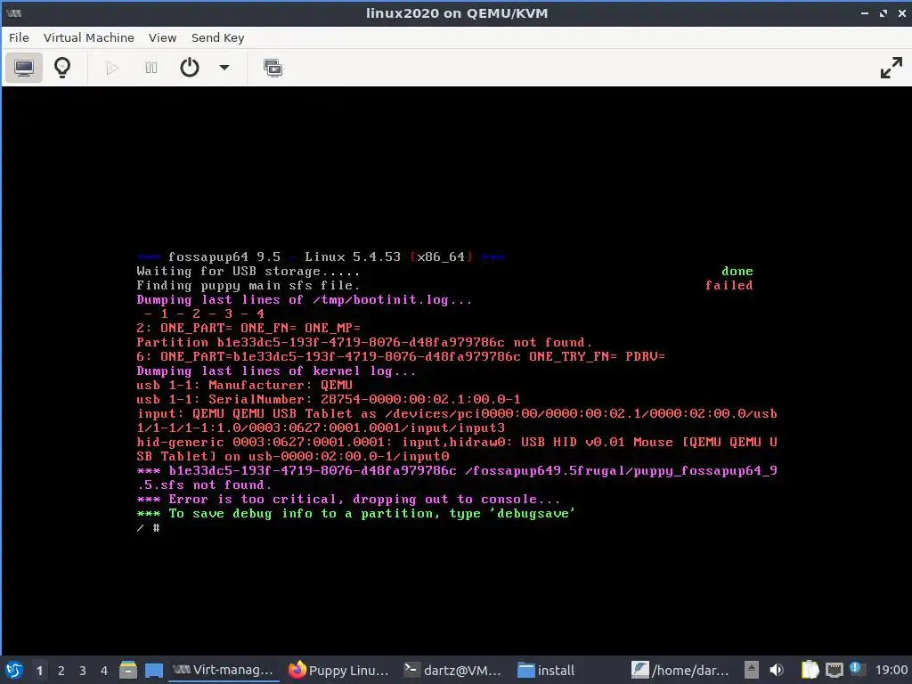Viewport: 912px width, 684px height.
Task: Open the Send Key menu
Action: pos(217,37)
